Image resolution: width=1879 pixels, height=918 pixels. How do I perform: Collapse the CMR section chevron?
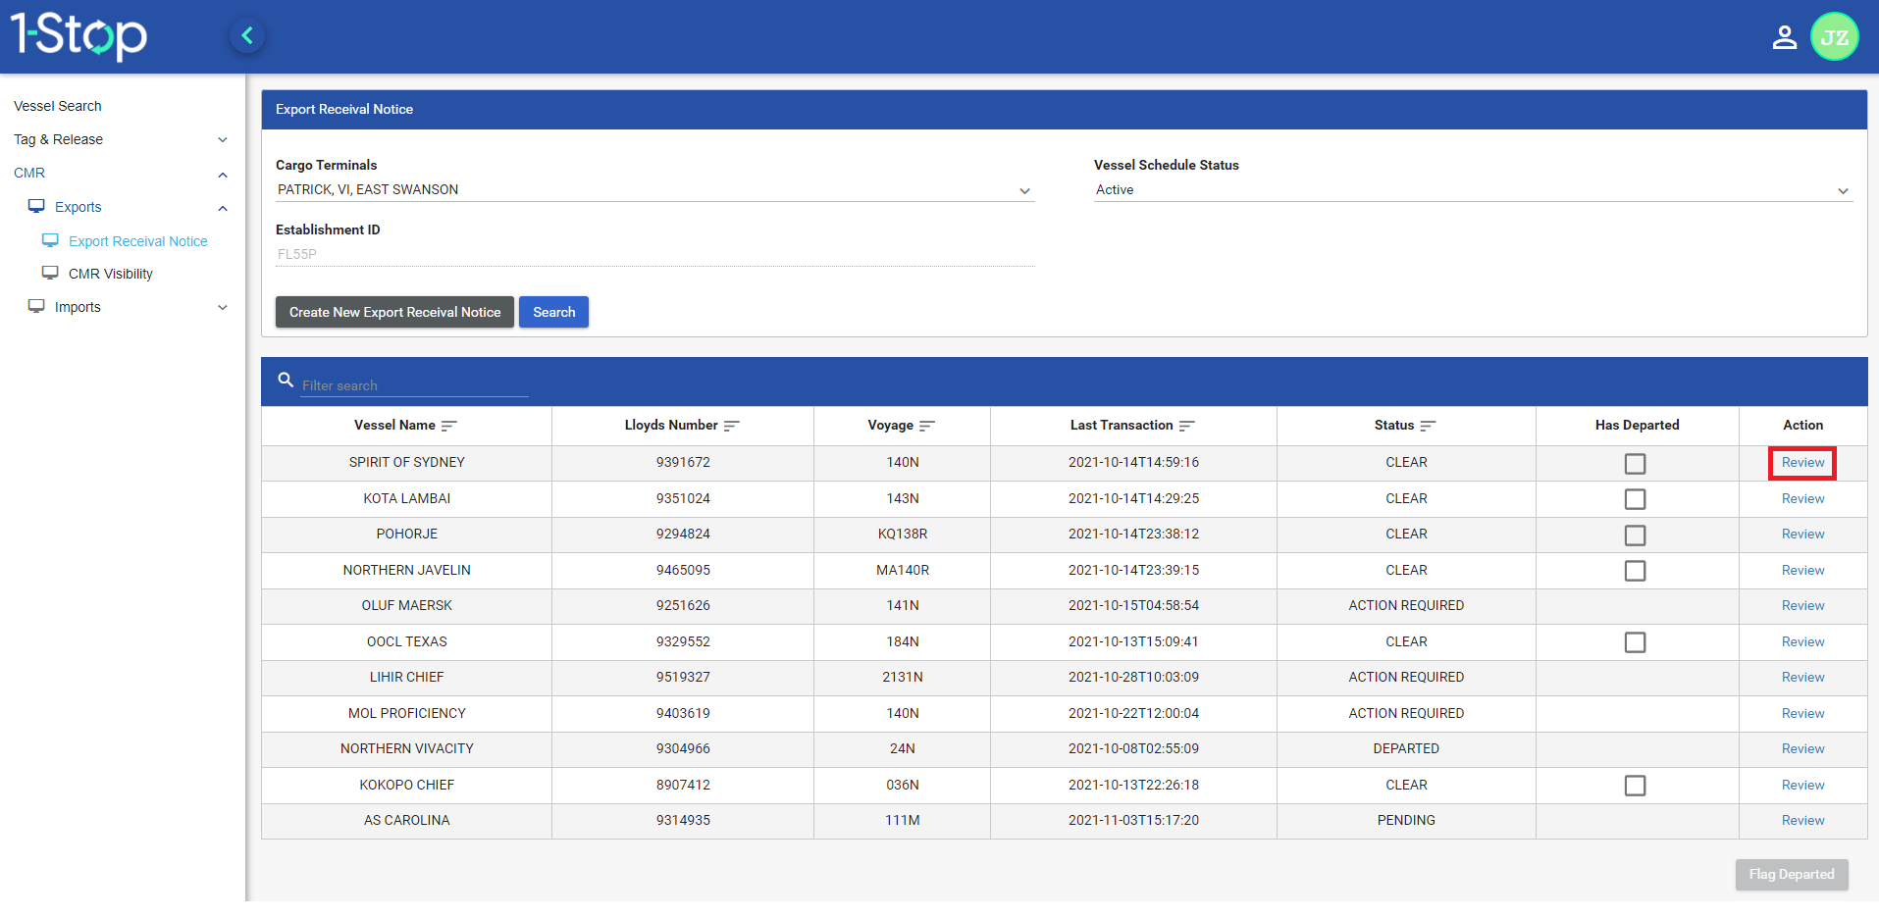(223, 175)
